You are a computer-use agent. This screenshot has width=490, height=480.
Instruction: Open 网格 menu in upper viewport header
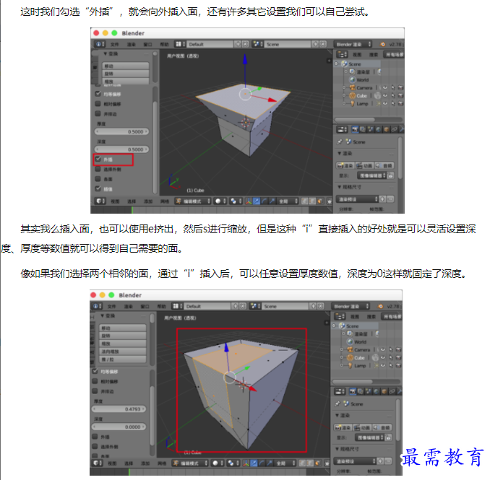coord(165,201)
